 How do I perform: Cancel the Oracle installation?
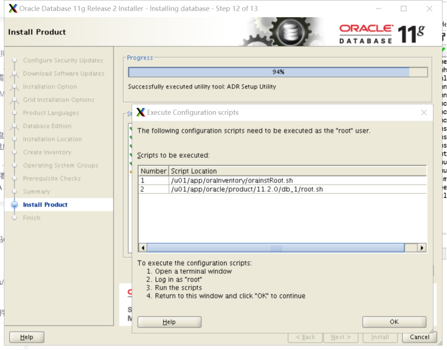[x=420, y=337]
